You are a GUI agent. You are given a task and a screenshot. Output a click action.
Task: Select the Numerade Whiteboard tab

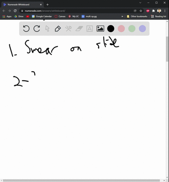click(x=23, y=5)
